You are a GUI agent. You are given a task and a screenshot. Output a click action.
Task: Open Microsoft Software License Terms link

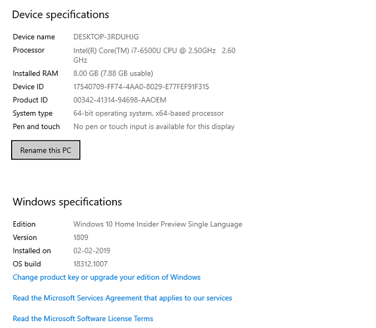point(83,319)
